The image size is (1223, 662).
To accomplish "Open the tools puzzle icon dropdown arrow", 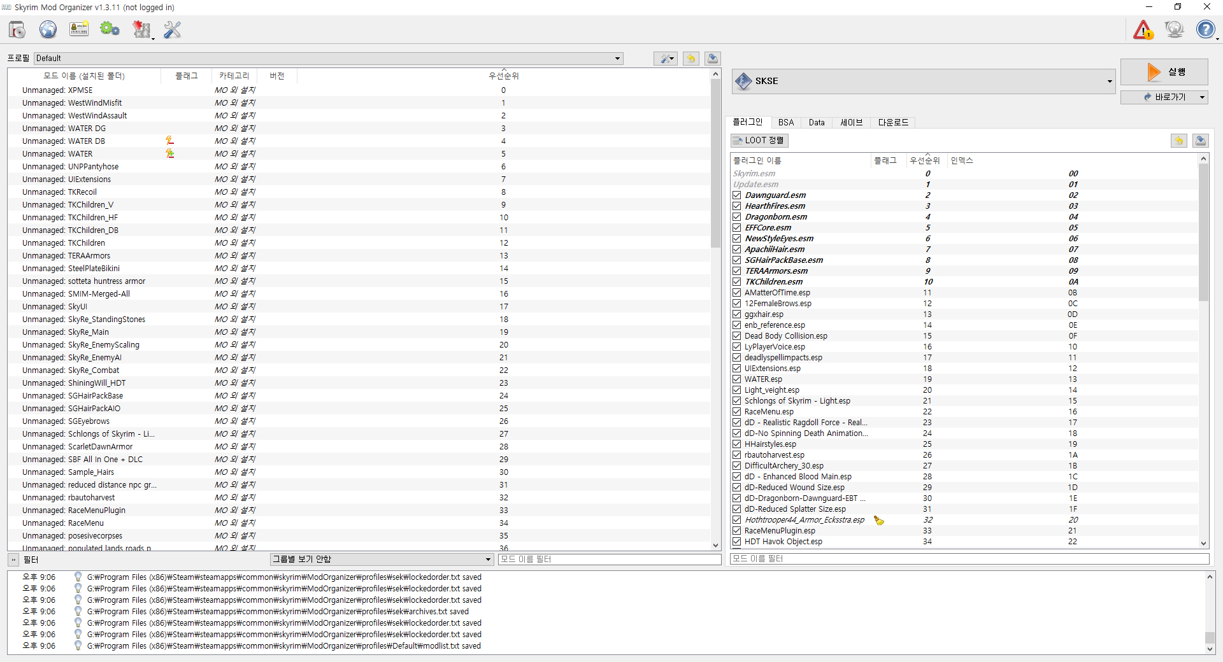I will (x=153, y=39).
